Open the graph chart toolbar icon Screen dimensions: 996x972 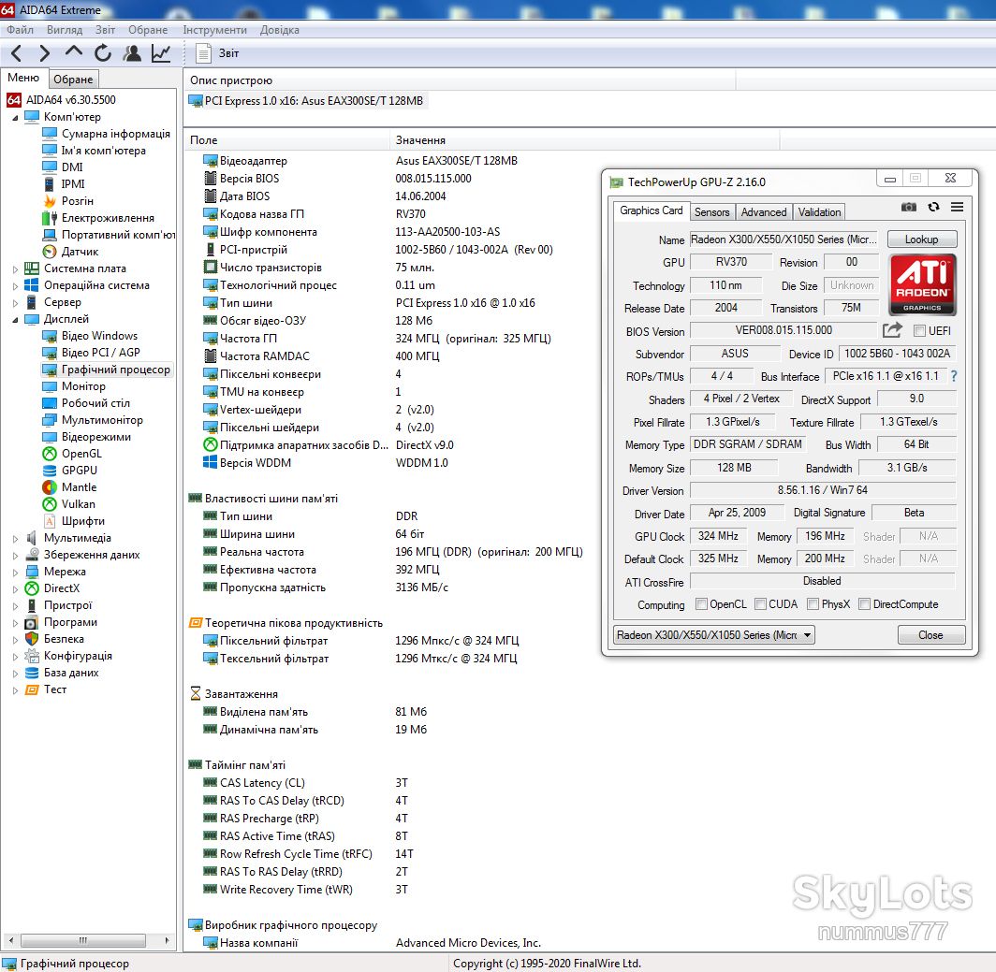click(x=161, y=53)
